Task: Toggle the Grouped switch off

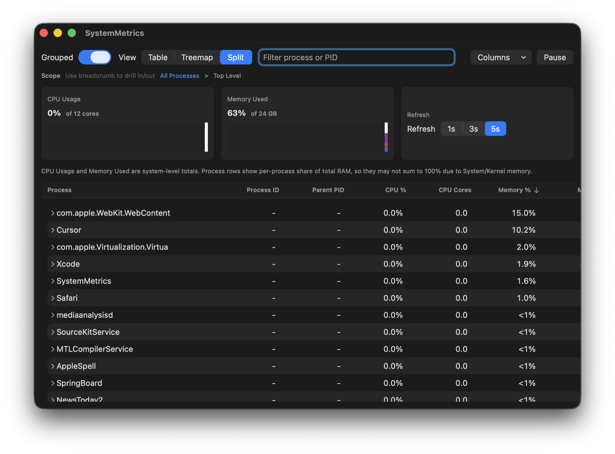Action: 95,57
